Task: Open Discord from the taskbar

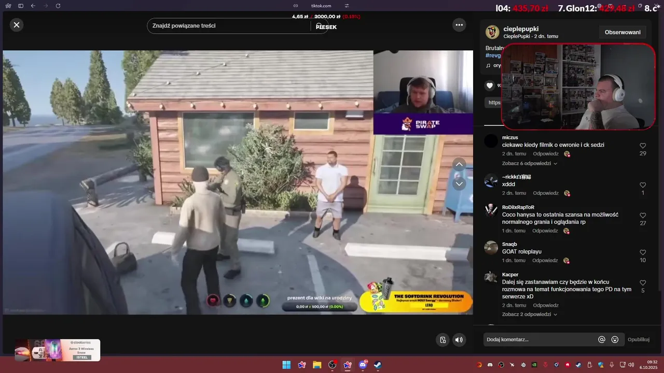Action: pos(363,365)
